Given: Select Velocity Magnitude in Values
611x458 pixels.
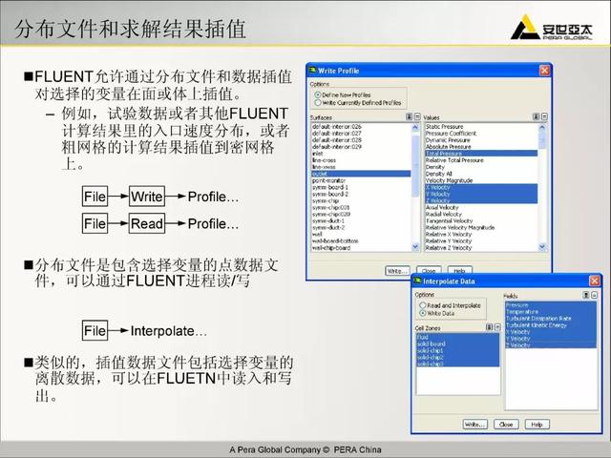Looking at the screenshot, I should point(481,180).
